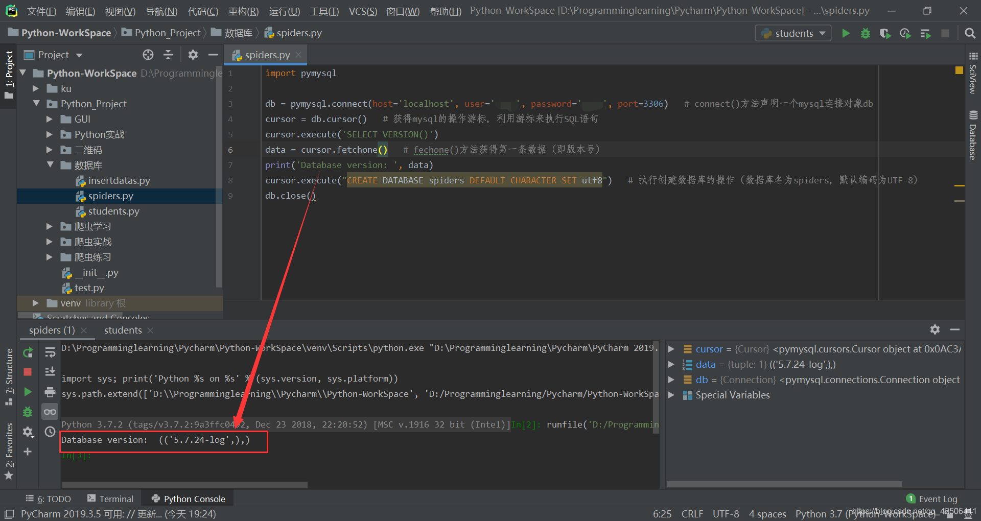The height and width of the screenshot is (521, 981).
Task: Open the Terminal tool tab
Action: coord(110,499)
